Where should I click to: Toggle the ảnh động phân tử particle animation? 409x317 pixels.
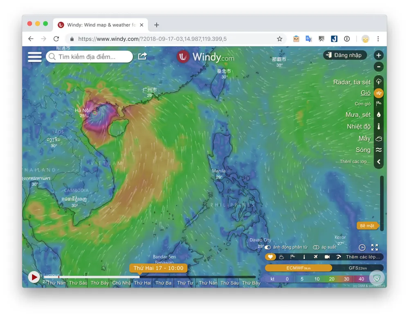(268, 247)
